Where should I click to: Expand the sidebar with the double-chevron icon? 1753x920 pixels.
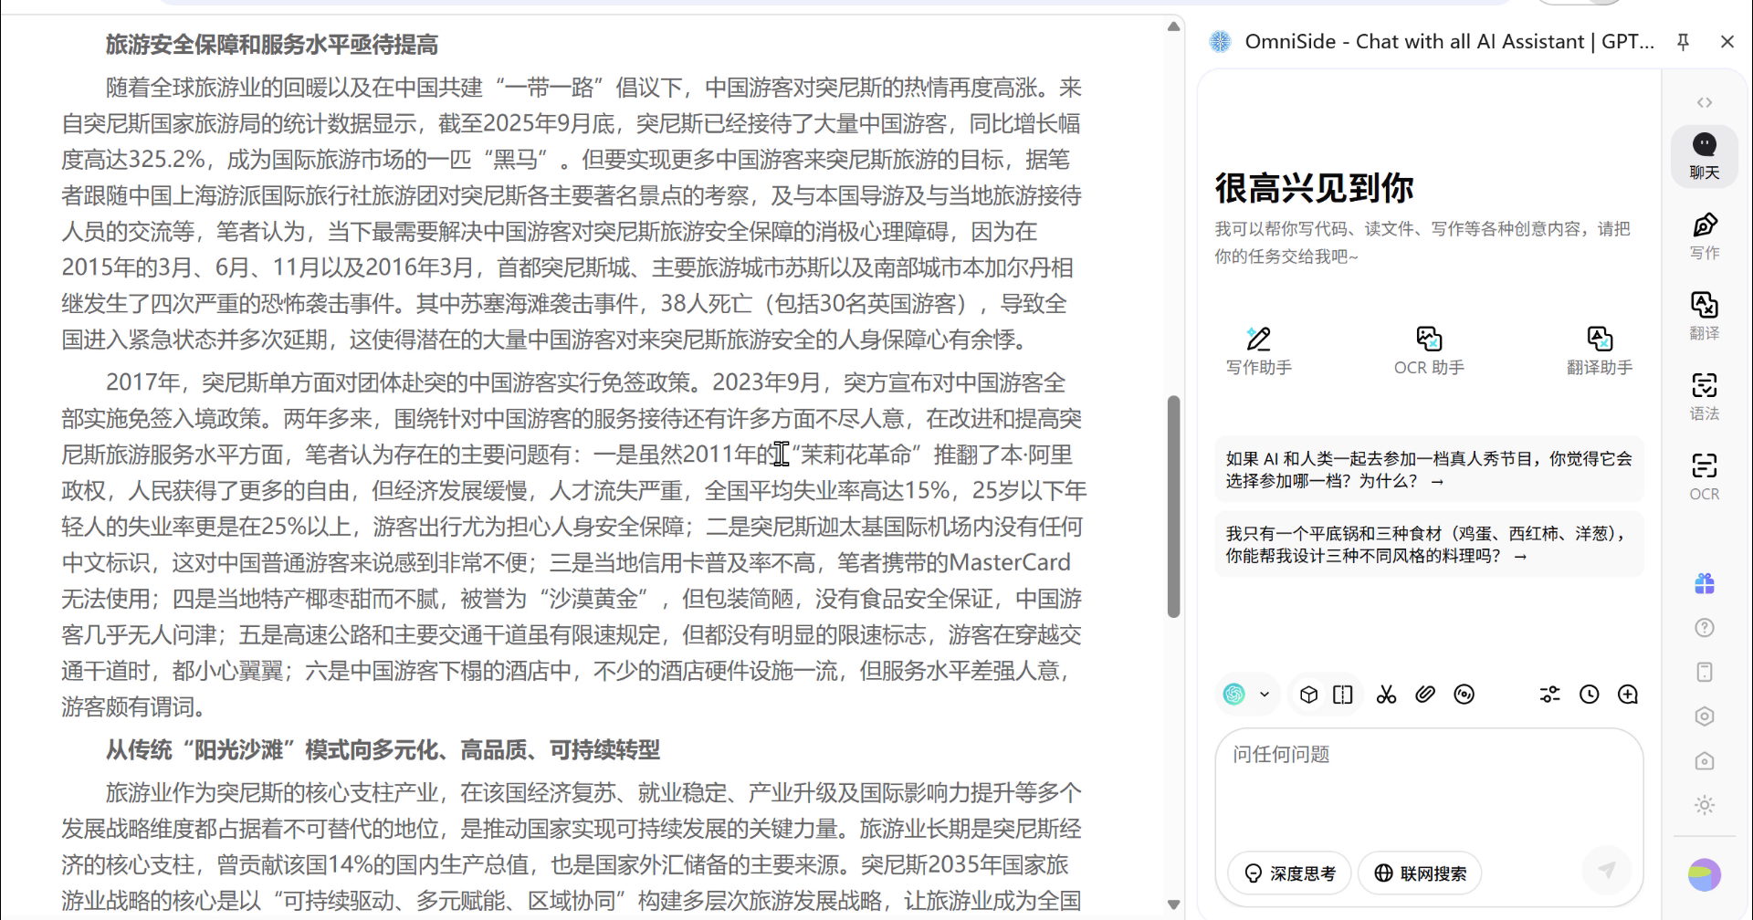pyautogui.click(x=1704, y=102)
